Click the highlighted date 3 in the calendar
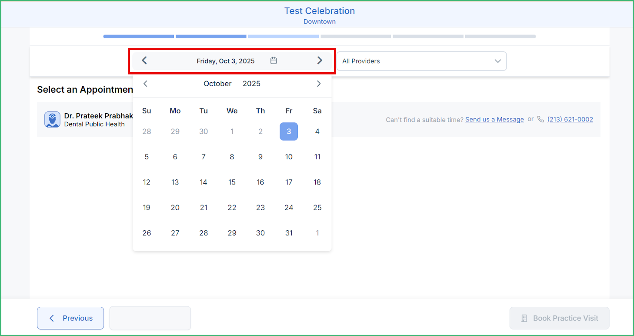Viewport: 634px width, 336px height. 289,131
